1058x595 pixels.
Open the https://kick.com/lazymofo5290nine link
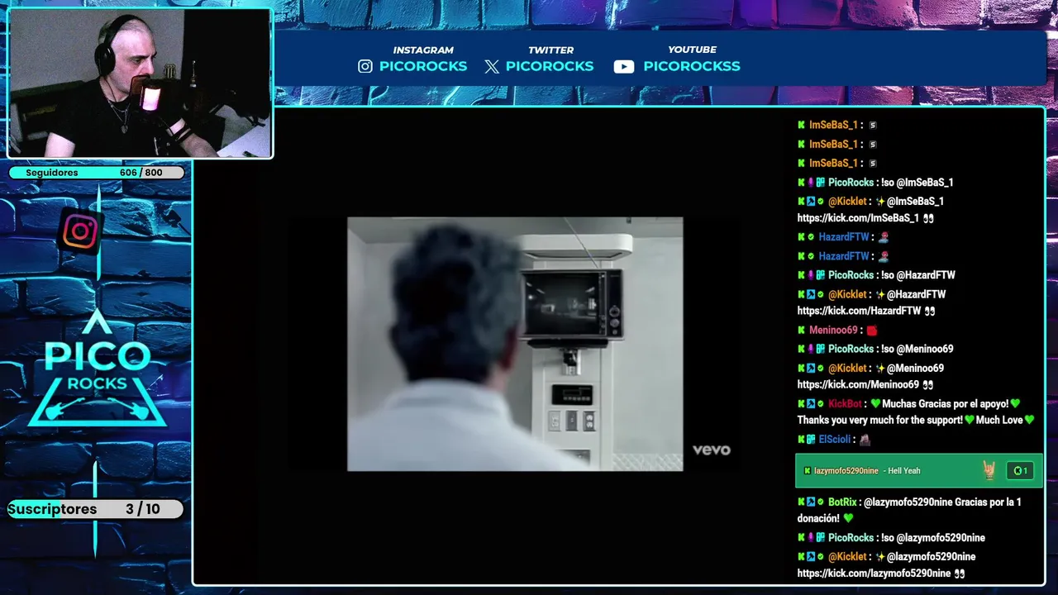874,574
